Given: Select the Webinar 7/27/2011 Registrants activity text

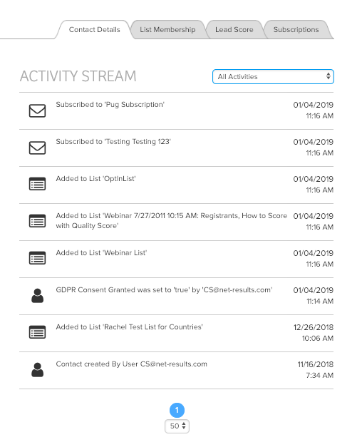Looking at the screenshot, I should [172, 221].
